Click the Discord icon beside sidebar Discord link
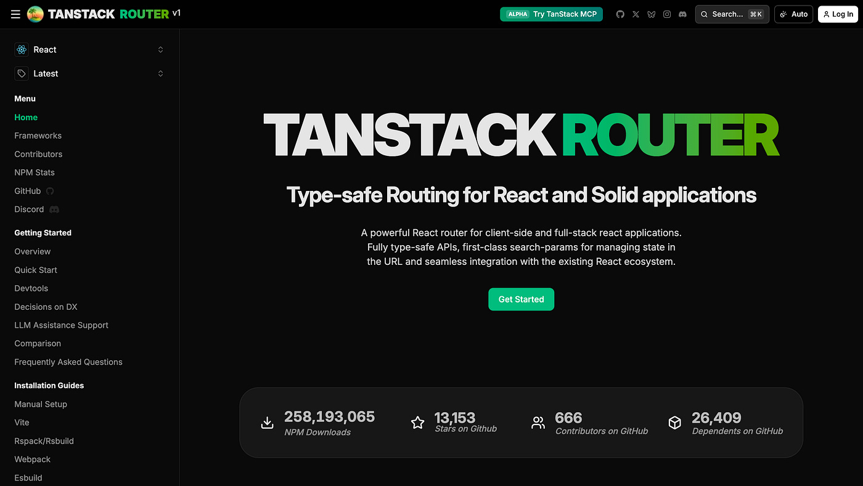The width and height of the screenshot is (863, 486). (54, 209)
